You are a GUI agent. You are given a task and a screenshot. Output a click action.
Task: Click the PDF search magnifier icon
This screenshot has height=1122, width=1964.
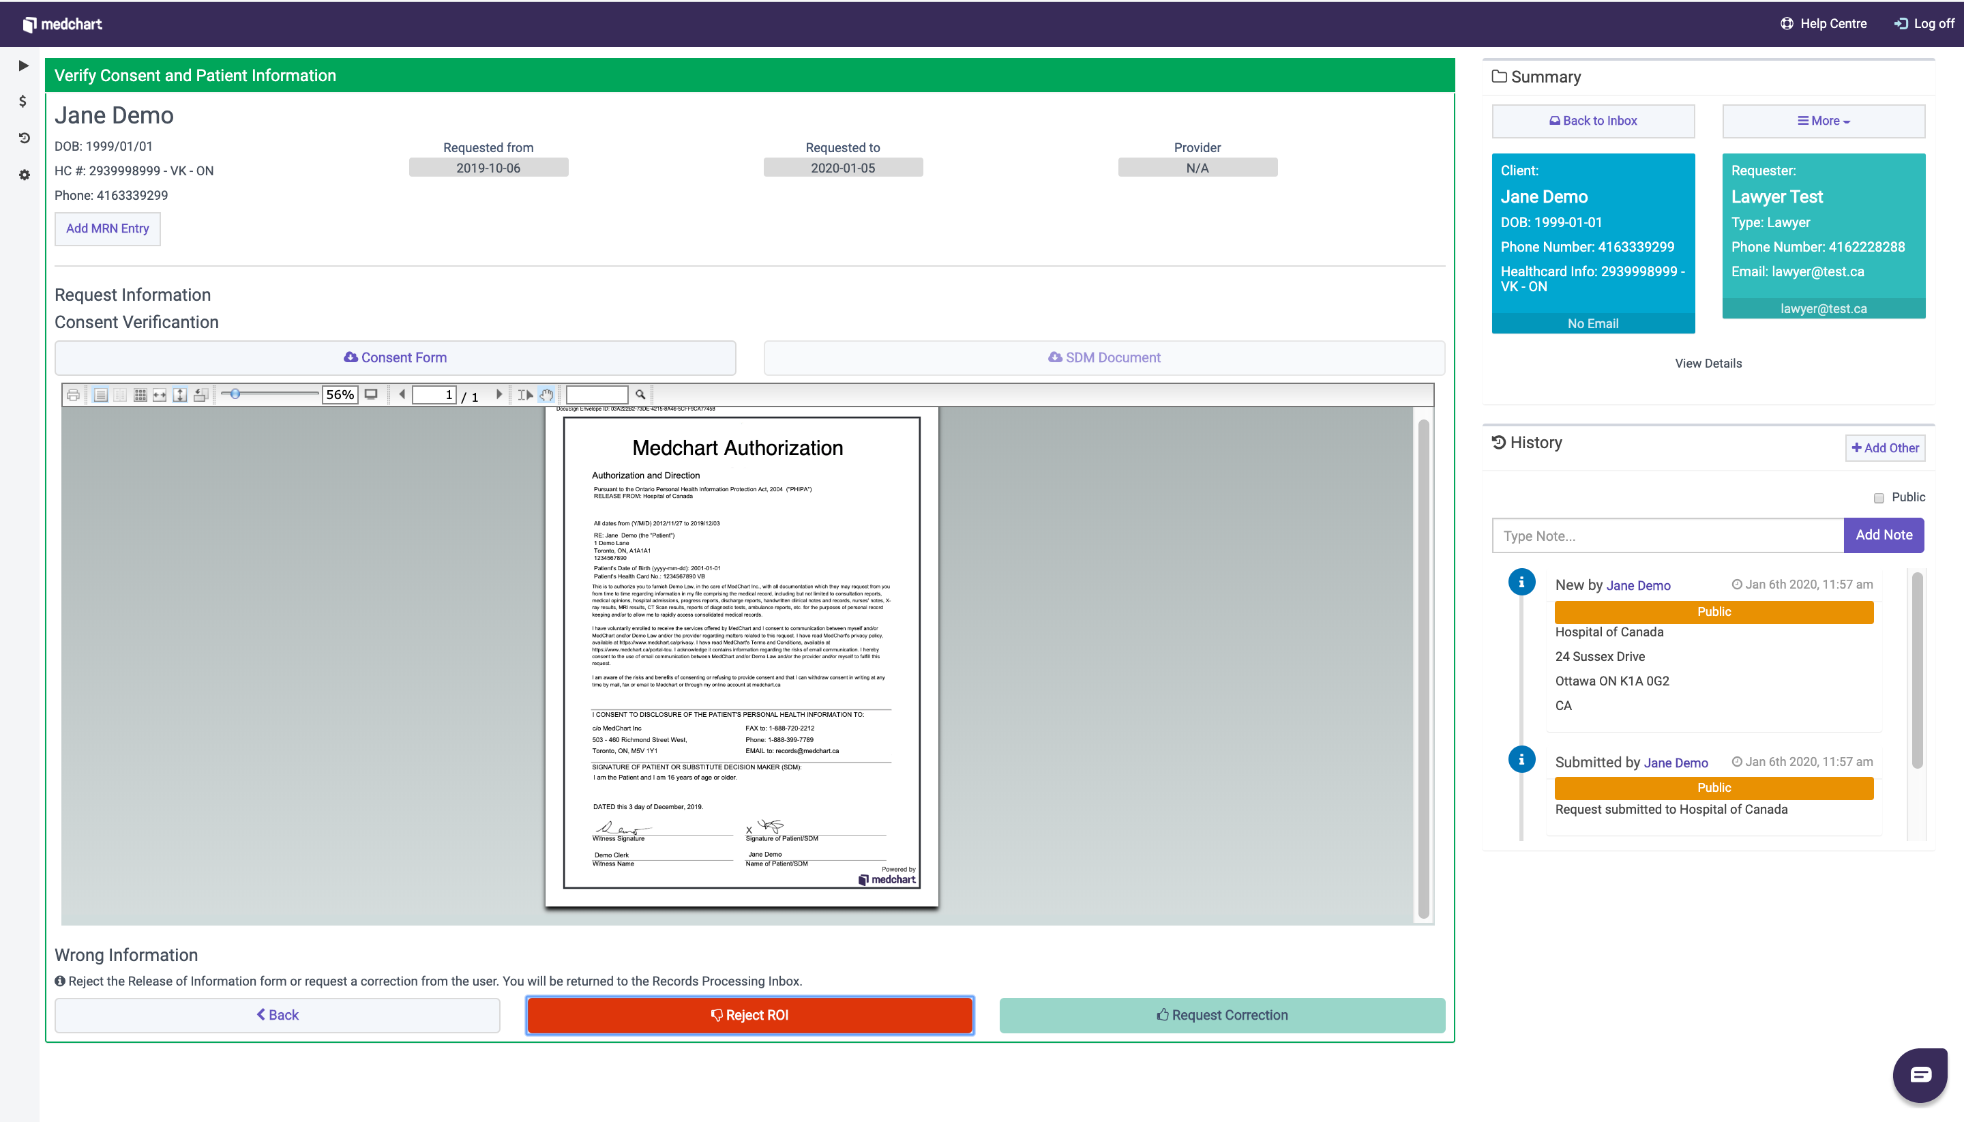click(640, 394)
